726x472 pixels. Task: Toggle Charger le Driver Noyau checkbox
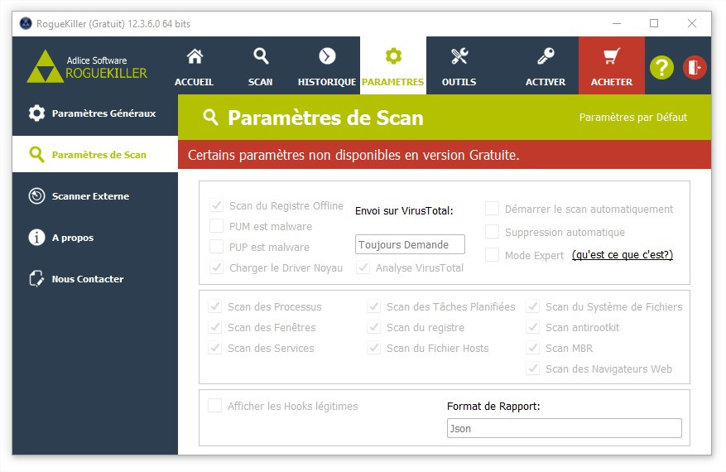tap(216, 267)
